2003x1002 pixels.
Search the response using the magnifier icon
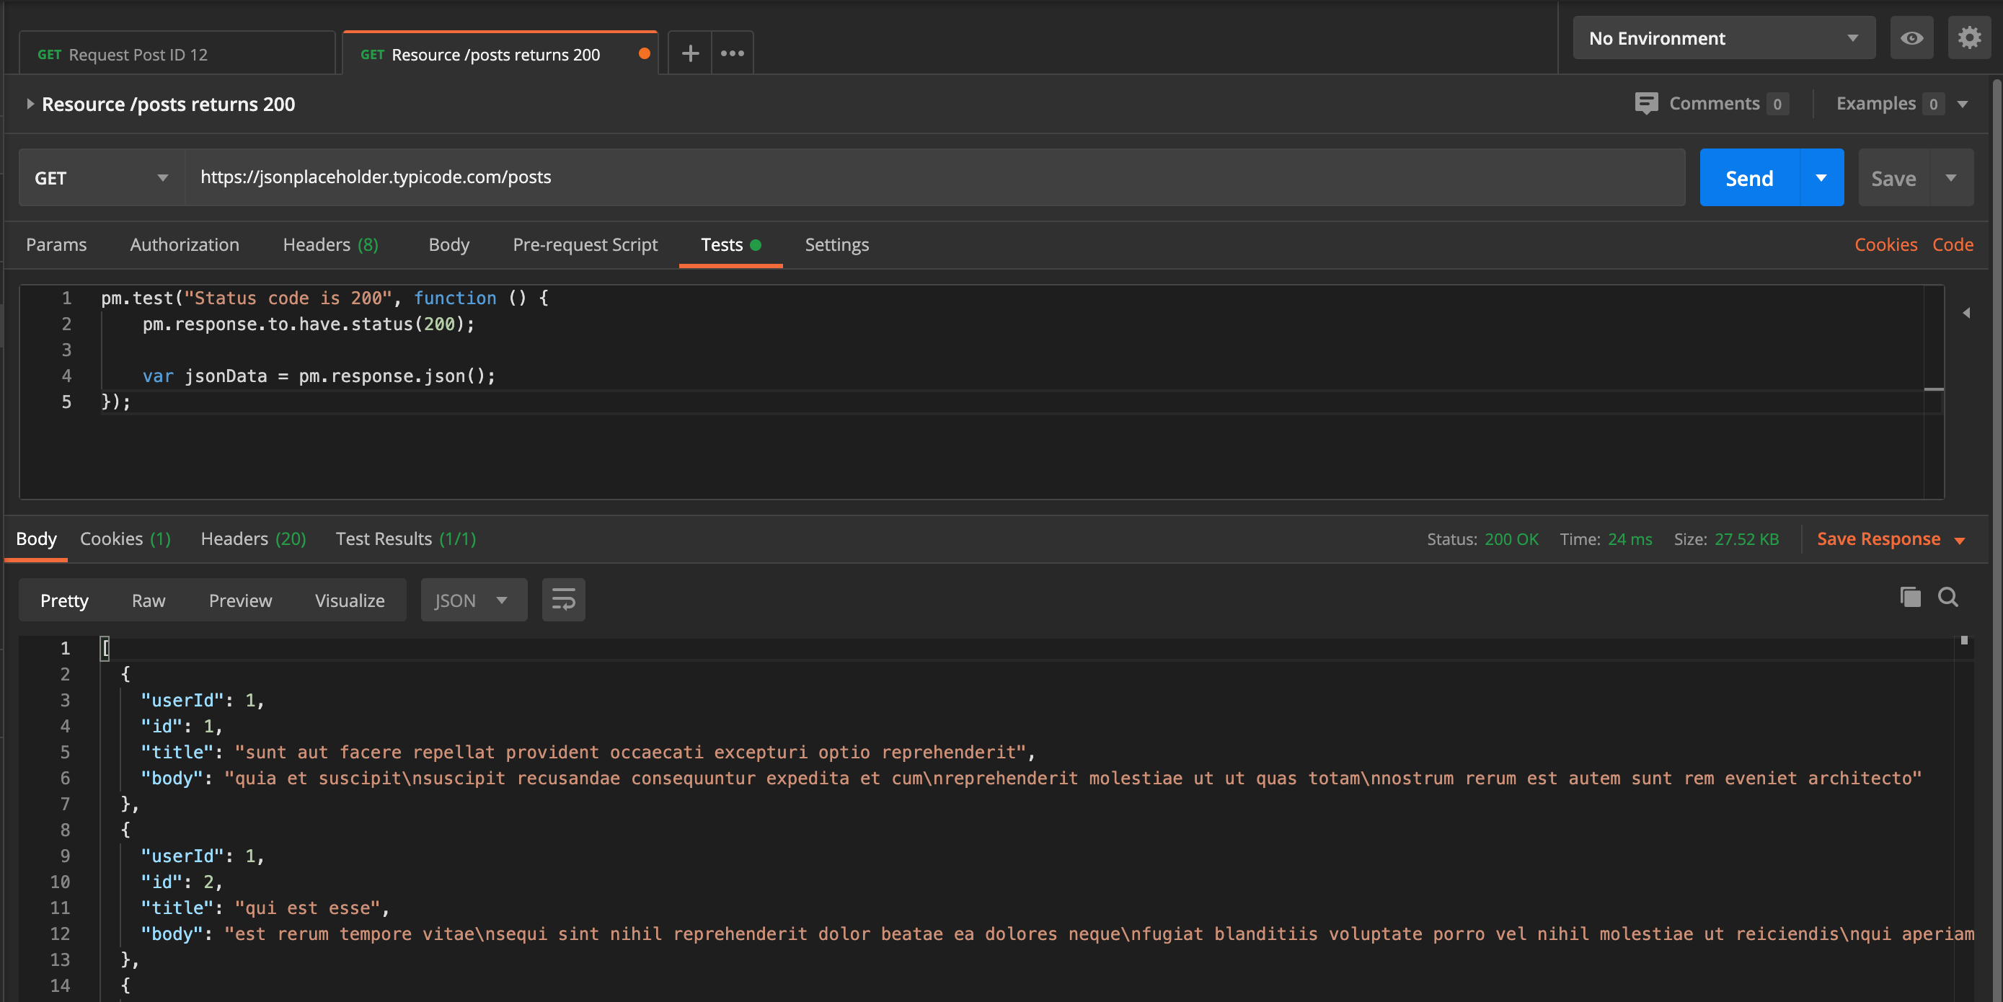[x=1949, y=598]
